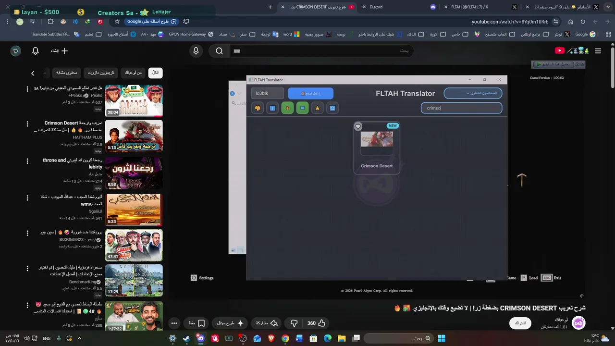Click the green fire icon button
This screenshot has height=346, width=615.
(287, 108)
